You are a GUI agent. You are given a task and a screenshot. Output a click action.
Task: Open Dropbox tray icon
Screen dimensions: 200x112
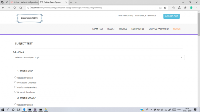pyautogui.click(x=155, y=110)
